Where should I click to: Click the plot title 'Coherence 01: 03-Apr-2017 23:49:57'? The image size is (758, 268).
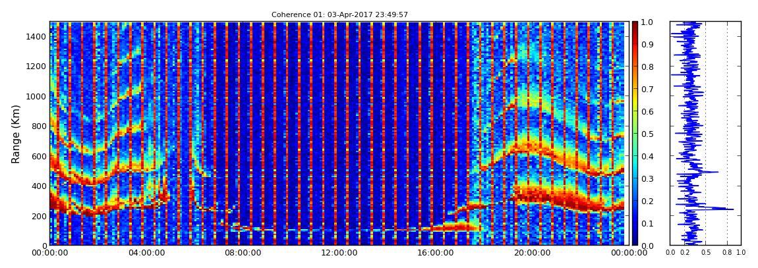click(339, 14)
